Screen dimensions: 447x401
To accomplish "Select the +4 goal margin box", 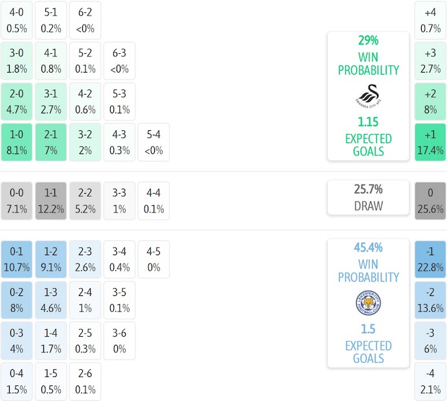I will coord(430,20).
